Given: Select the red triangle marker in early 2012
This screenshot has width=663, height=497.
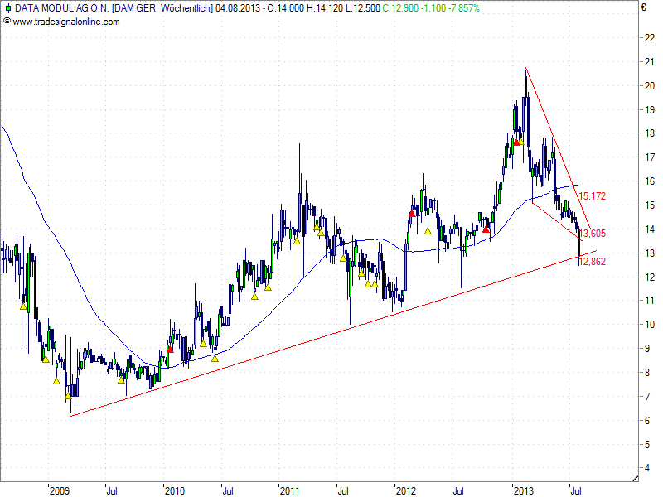Looking at the screenshot, I should (412, 213).
